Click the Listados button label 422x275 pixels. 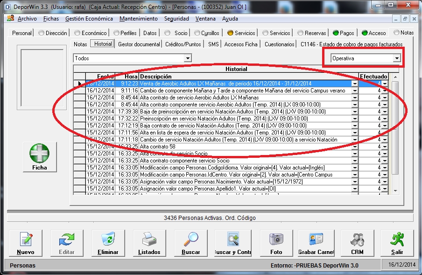[149, 252]
